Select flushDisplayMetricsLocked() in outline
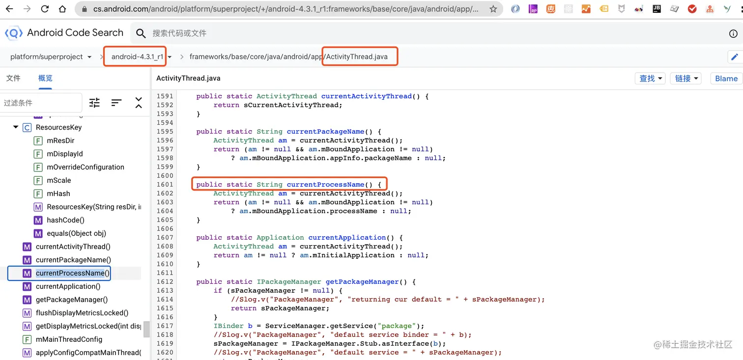743x360 pixels. tap(82, 313)
